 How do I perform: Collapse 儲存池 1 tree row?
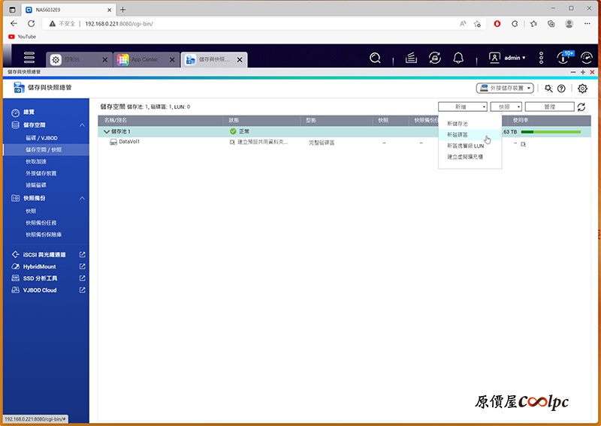tap(107, 132)
